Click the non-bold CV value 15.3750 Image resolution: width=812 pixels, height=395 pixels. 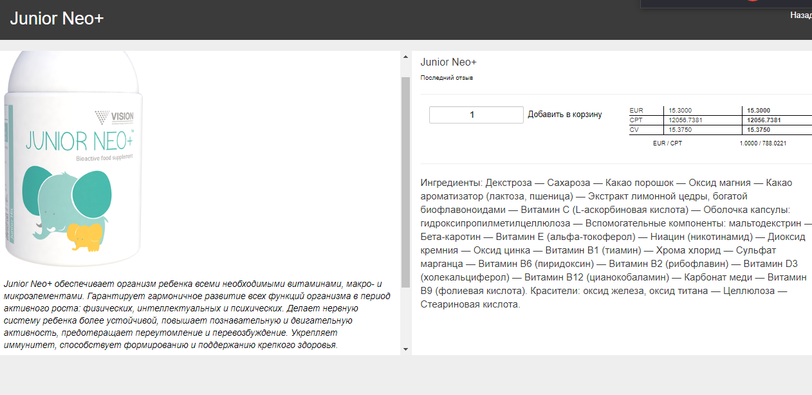click(x=680, y=130)
